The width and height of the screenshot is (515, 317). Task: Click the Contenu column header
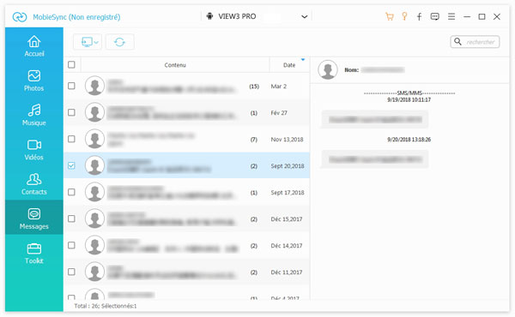tap(175, 65)
